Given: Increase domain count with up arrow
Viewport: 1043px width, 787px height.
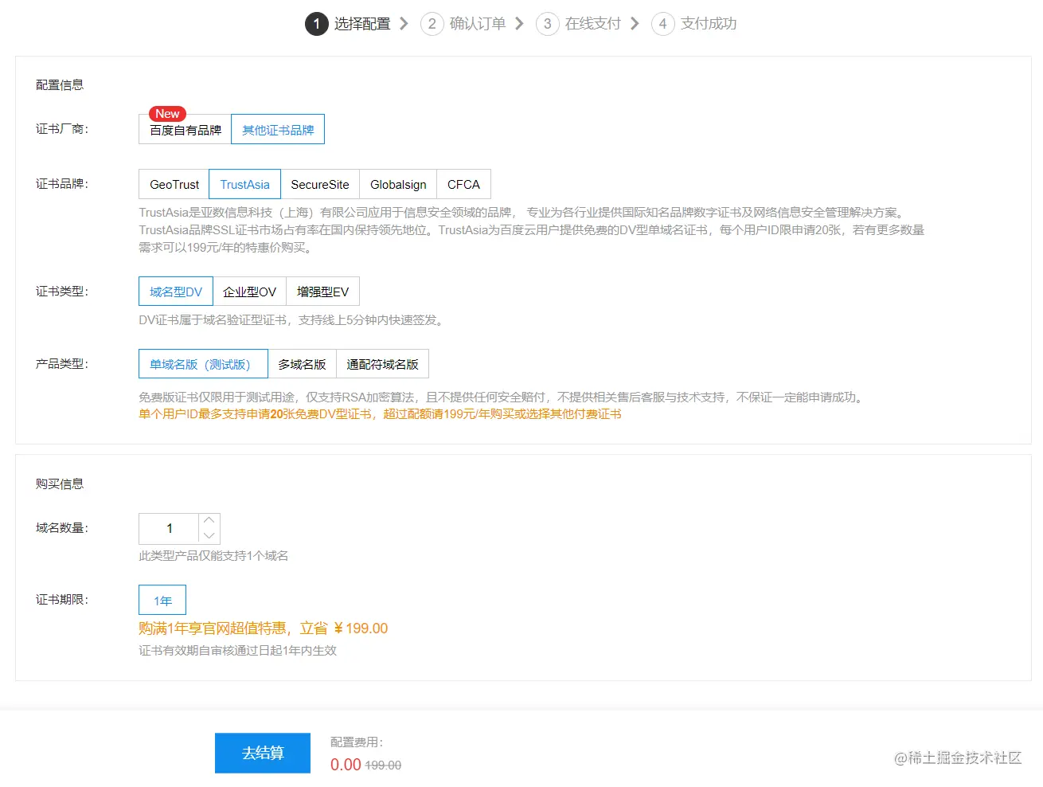Looking at the screenshot, I should (209, 520).
